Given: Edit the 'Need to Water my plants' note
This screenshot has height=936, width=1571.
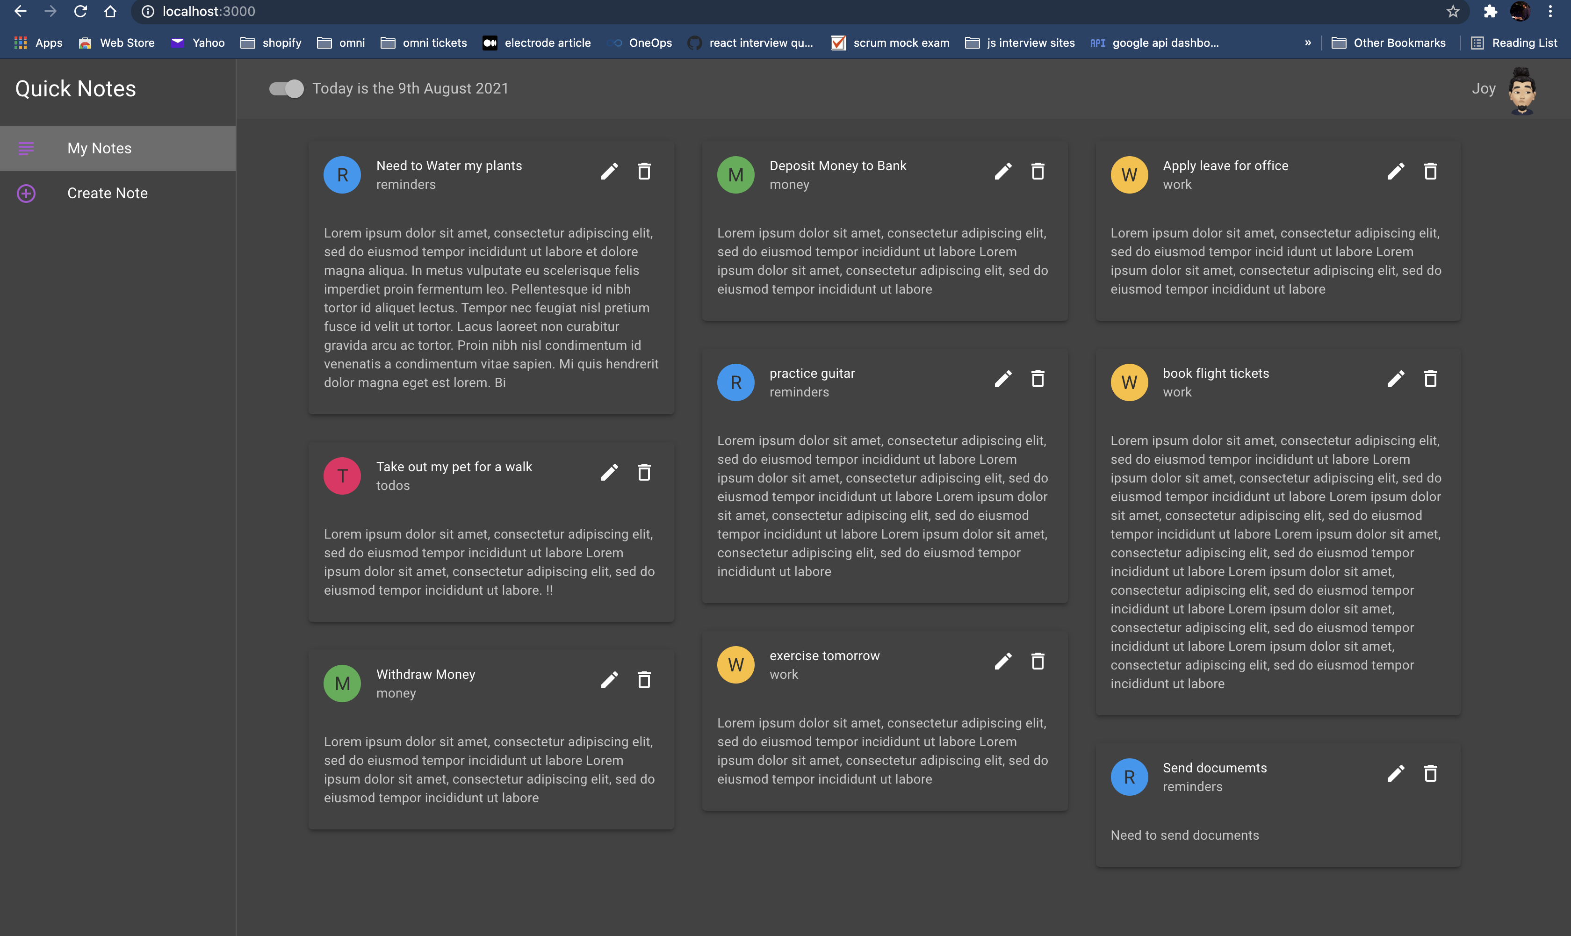Looking at the screenshot, I should (609, 172).
